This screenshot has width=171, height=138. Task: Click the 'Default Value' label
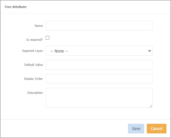34,65
